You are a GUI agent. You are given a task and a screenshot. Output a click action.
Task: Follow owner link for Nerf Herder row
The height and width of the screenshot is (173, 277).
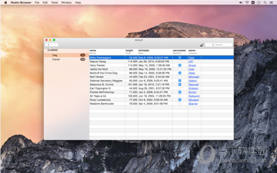(194, 77)
